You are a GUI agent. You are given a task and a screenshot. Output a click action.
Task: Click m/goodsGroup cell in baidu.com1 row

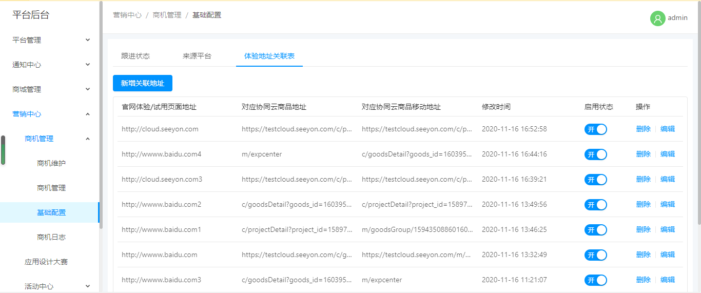417,229
